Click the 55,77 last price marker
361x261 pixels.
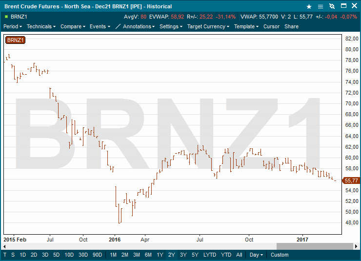351,181
